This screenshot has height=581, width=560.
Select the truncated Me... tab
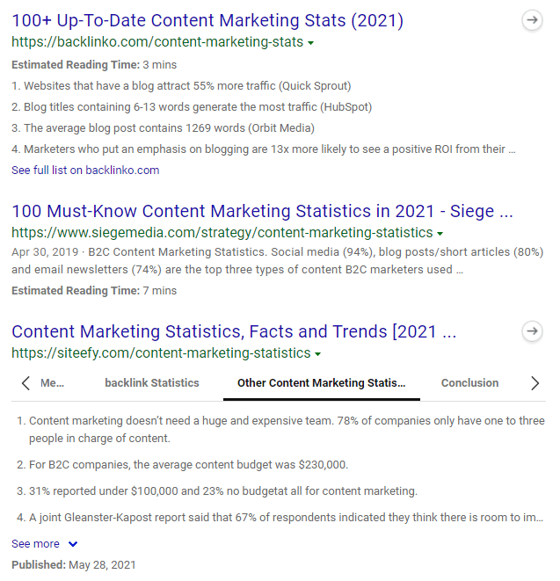point(52,382)
